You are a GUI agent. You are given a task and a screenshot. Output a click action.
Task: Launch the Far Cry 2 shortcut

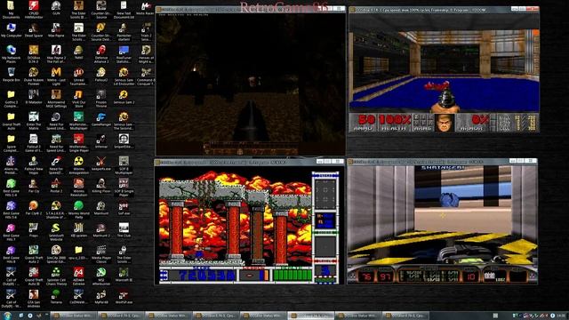click(x=34, y=208)
